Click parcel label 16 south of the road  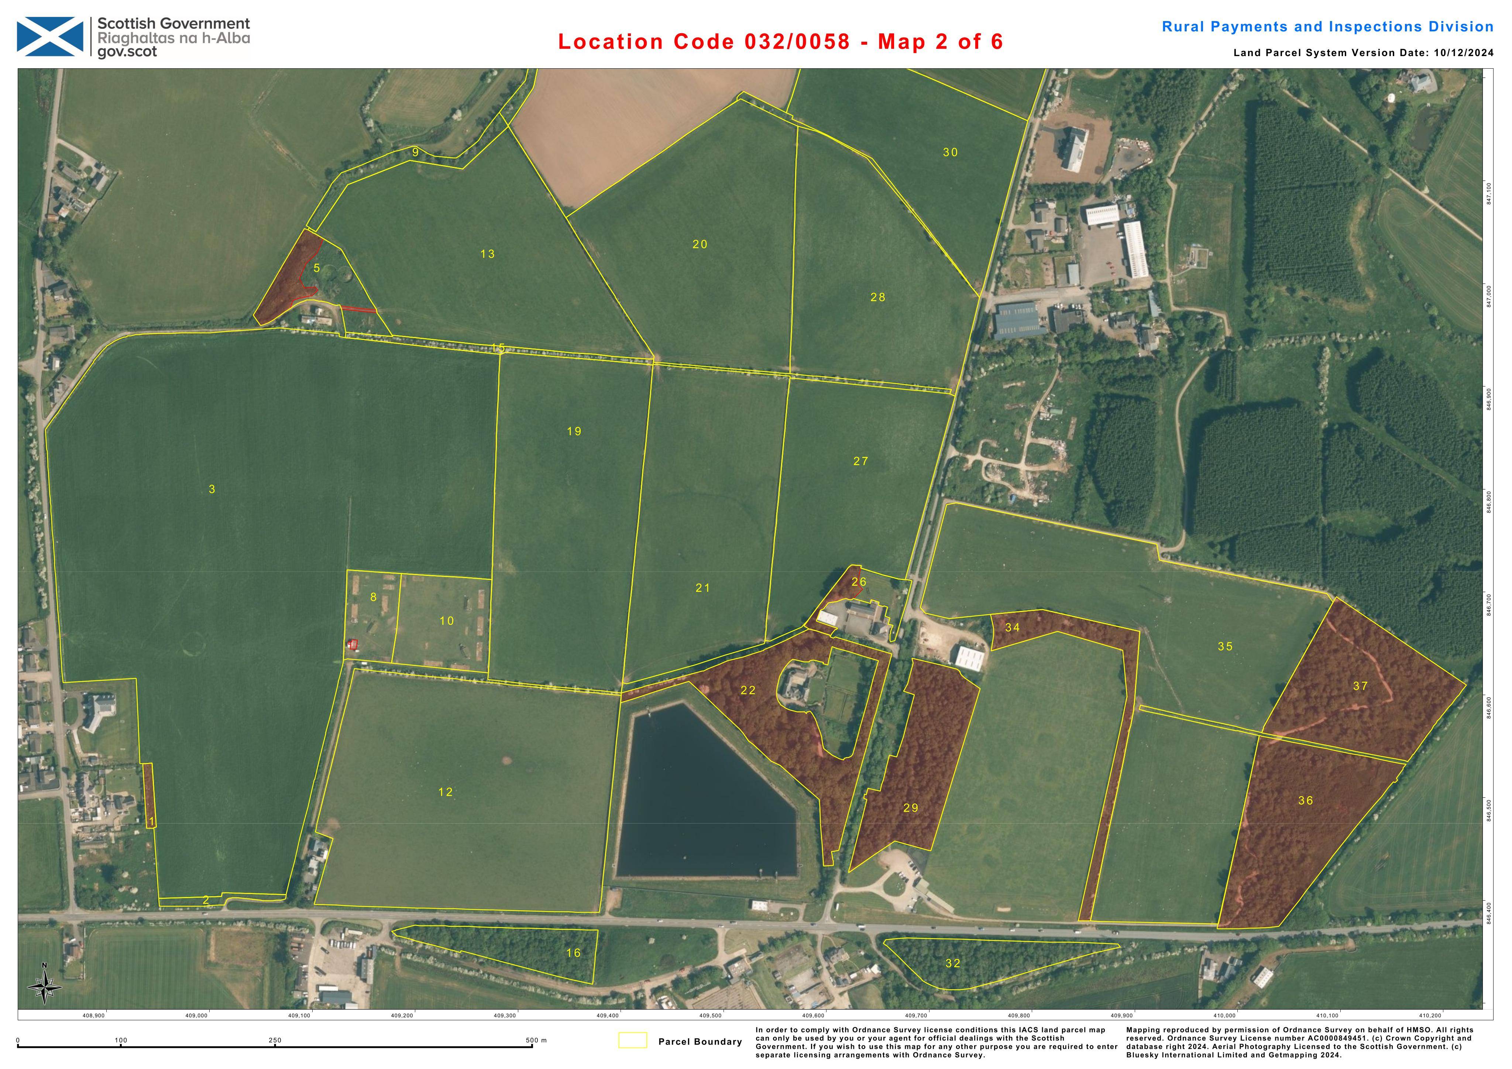pyautogui.click(x=574, y=953)
